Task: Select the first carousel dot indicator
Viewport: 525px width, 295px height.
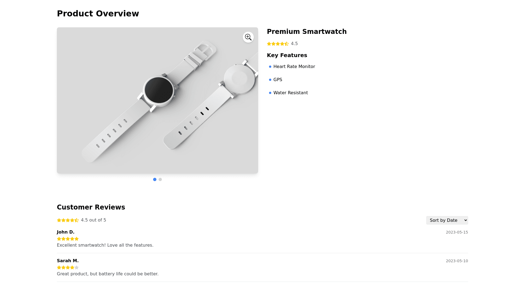Action: tap(155, 179)
